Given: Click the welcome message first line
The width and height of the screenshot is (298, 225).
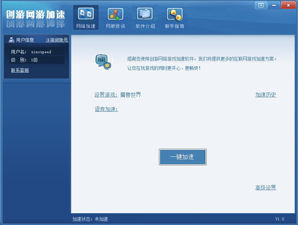Looking at the screenshot, I should (x=202, y=59).
